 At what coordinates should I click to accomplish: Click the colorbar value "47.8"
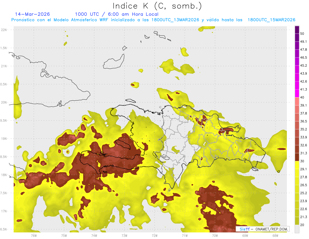click(x=304, y=50)
